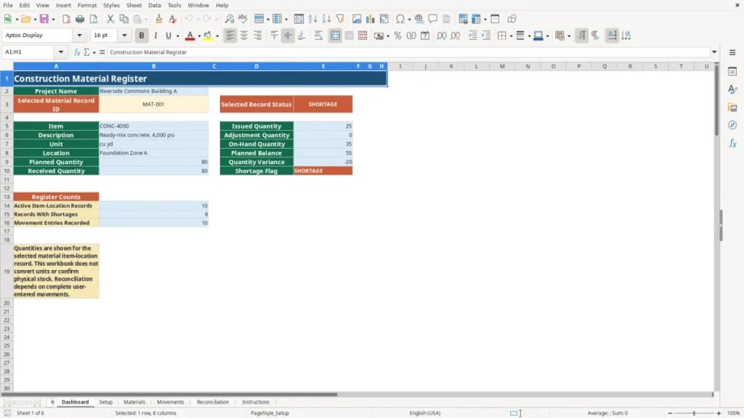The image size is (744, 418).
Task: Insert a comment speech-bubble icon
Action: click(x=433, y=19)
